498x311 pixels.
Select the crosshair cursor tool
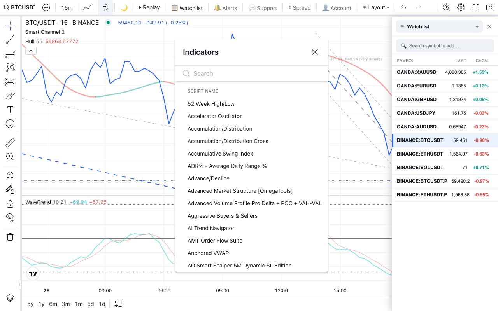point(10,26)
